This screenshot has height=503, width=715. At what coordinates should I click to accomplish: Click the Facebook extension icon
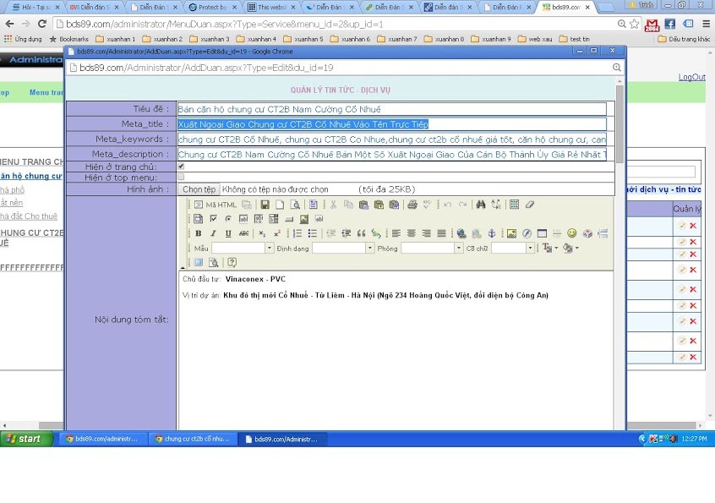click(670, 24)
